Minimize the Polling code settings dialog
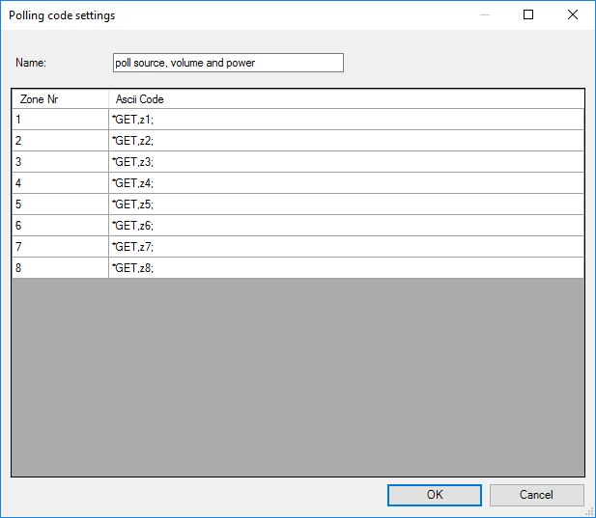The height and width of the screenshot is (518, 596). (484, 15)
